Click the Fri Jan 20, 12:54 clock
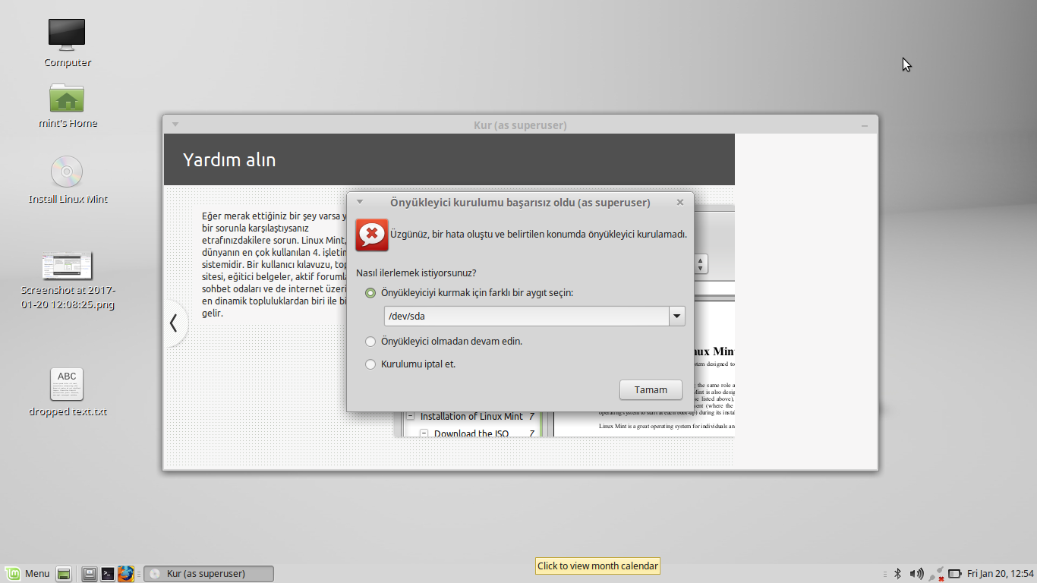This screenshot has height=583, width=1037. (1001, 574)
